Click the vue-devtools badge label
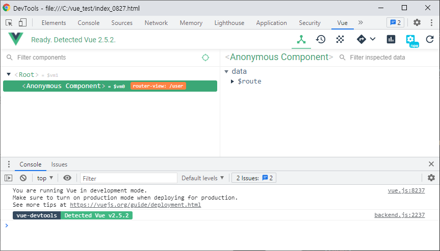This screenshot has height=251, width=440. point(37,215)
